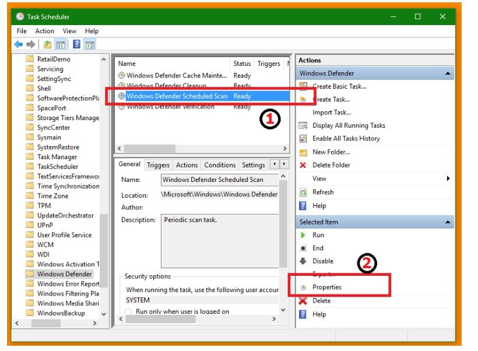Viewport: 478px width, 351px height.
Task: Click the General tab vertical scrollbar thumb
Action: point(283,224)
